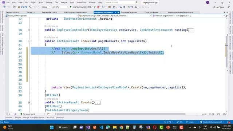The width and height of the screenshot is (233, 131).
Task: Click the split editor icon at right
Action: pyautogui.click(x=226, y=16)
